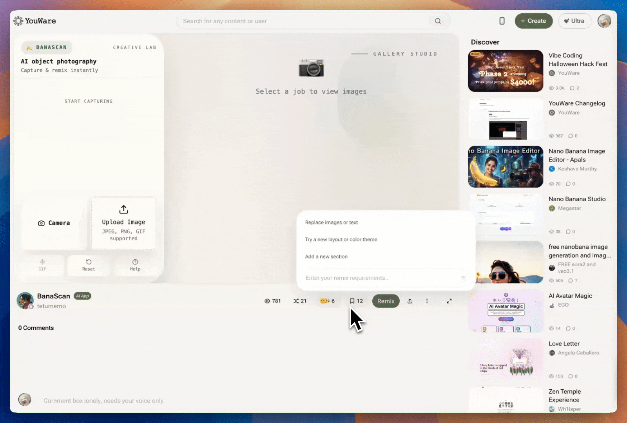627x423 pixels.
Task: Select Add a new section suggestion
Action: tap(326, 257)
